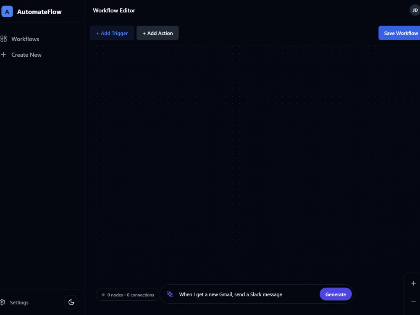Click the AutomateFlow brand name
Viewport: 420px width, 315px height.
(x=39, y=12)
